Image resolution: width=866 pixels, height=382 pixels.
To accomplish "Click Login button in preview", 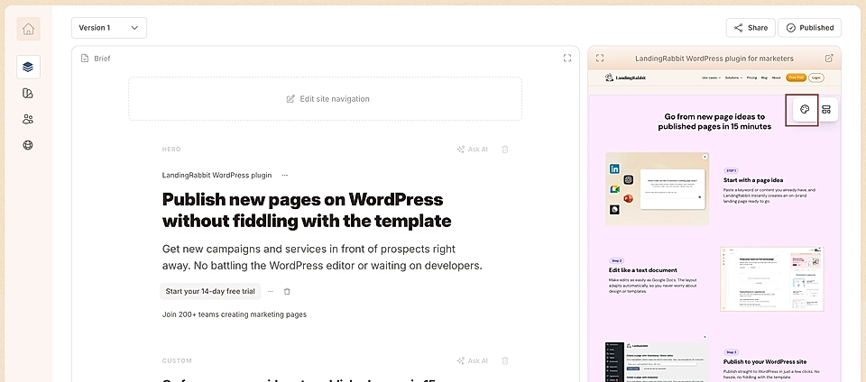I will 816,77.
